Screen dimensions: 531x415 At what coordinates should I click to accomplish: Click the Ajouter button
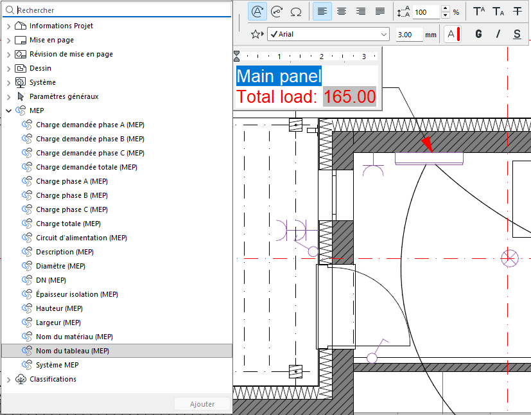[202, 404]
